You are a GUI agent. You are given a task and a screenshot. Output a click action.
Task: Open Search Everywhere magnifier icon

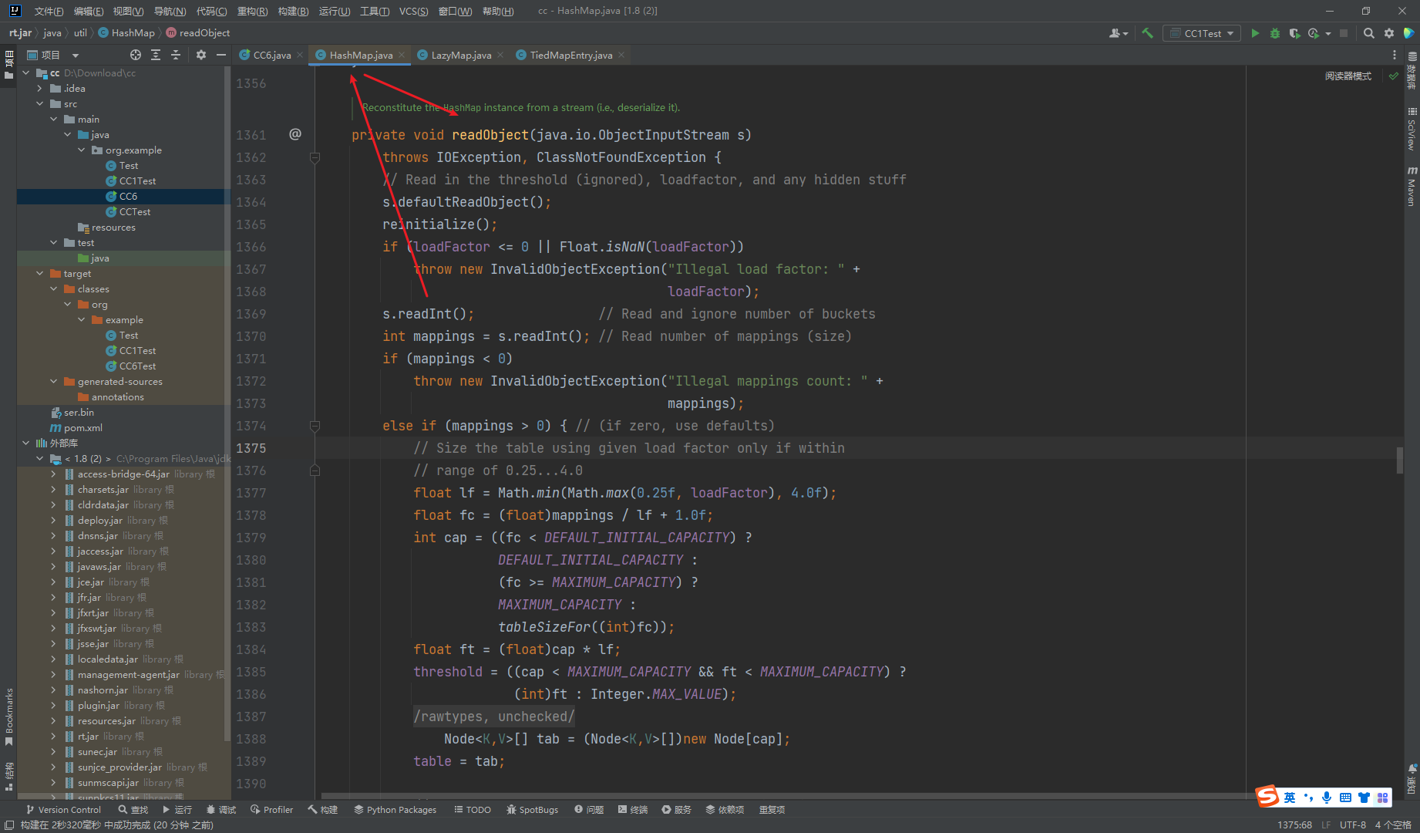point(1369,33)
